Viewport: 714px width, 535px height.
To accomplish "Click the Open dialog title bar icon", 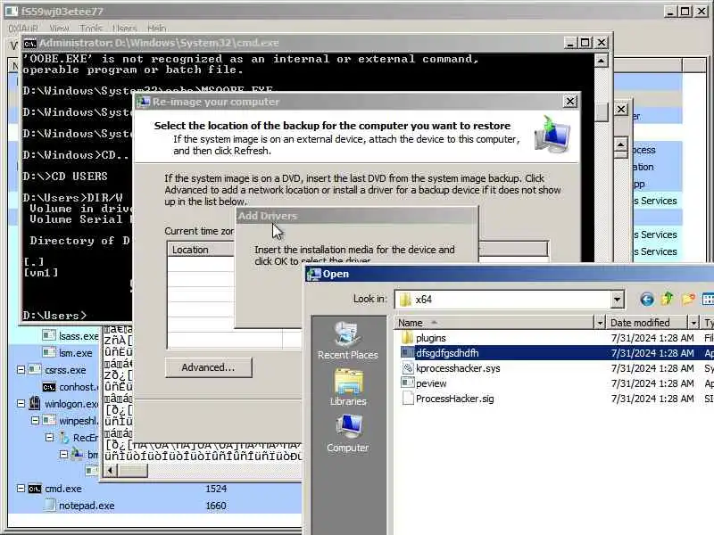I will tap(314, 274).
